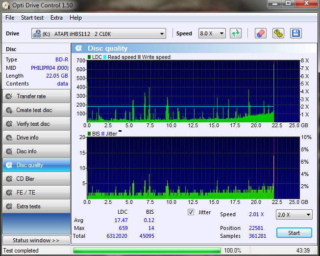The width and height of the screenshot is (320, 256).
Task: Click the Create test disc icon
Action: point(9,110)
